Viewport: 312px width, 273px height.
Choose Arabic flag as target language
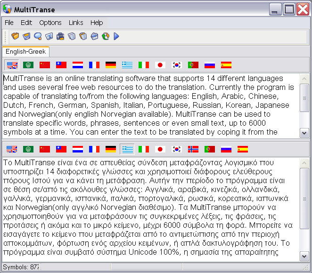(28, 149)
